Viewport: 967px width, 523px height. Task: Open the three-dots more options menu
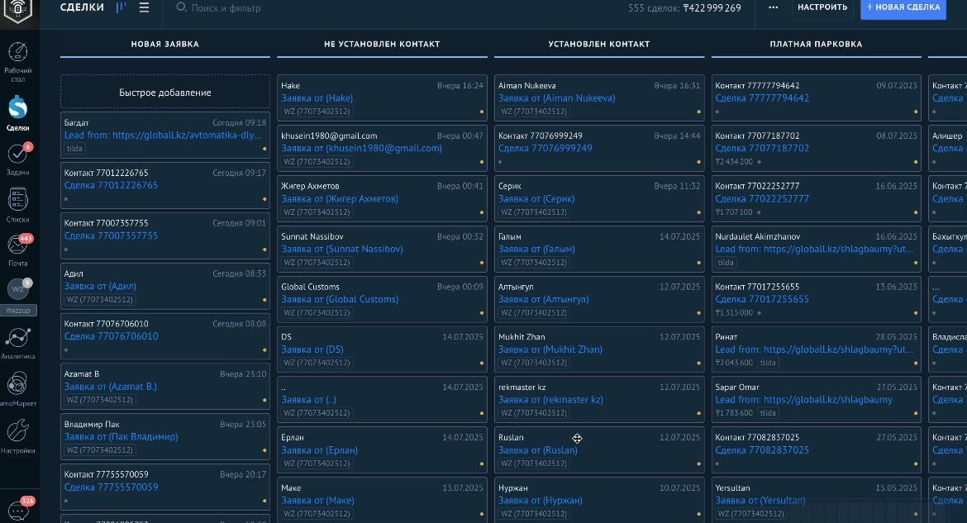pyautogui.click(x=774, y=7)
